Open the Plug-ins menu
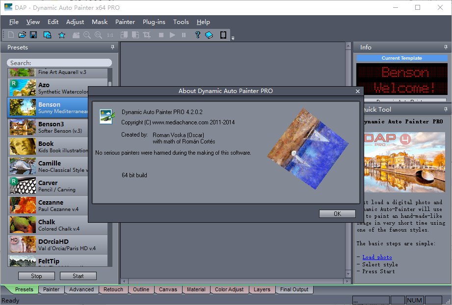Screen dimensions: 452x305 (x=154, y=22)
